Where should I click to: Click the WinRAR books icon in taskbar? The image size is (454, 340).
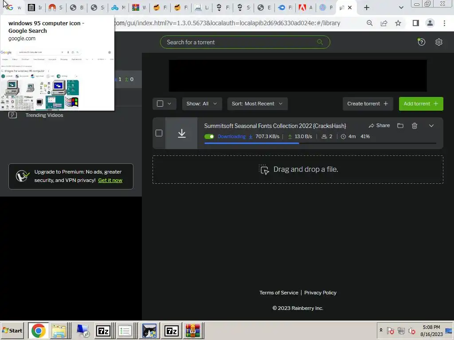(193, 331)
